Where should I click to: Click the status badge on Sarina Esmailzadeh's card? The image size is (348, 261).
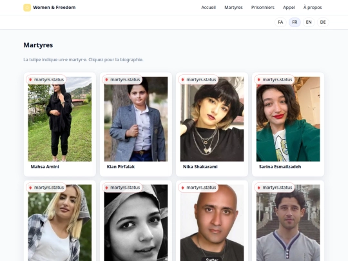pyautogui.click(x=275, y=79)
